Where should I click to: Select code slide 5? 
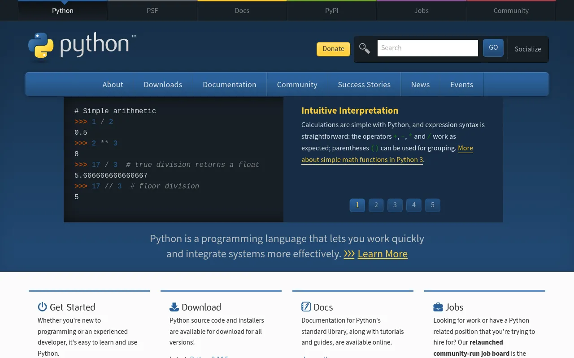433,205
